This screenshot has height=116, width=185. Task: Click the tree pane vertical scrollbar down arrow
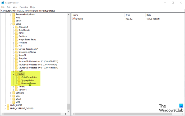pyautogui.click(x=69, y=111)
